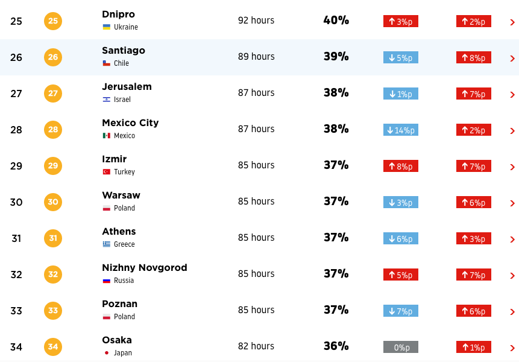This screenshot has width=519, height=362.
Task: Expand Dnipro row with red chevron
Action: (x=512, y=22)
